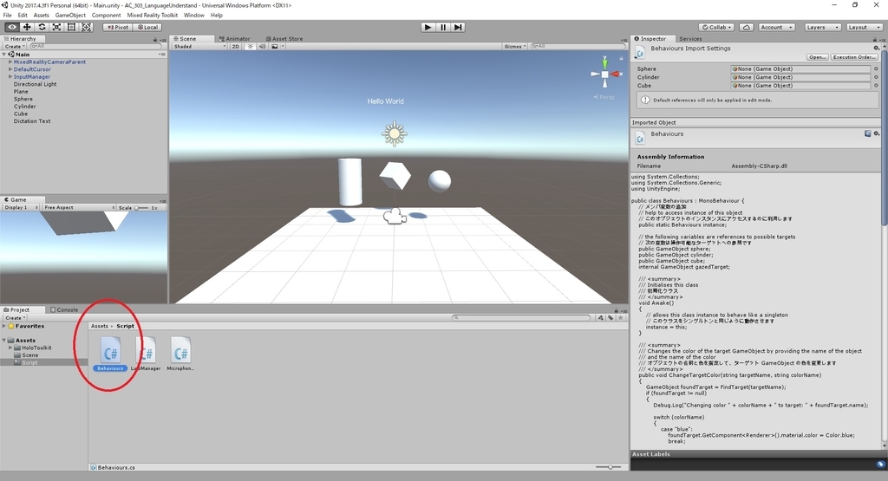Expand MixedRealityCameraParent in Hierarchy
The width and height of the screenshot is (888, 481).
pyautogui.click(x=10, y=62)
